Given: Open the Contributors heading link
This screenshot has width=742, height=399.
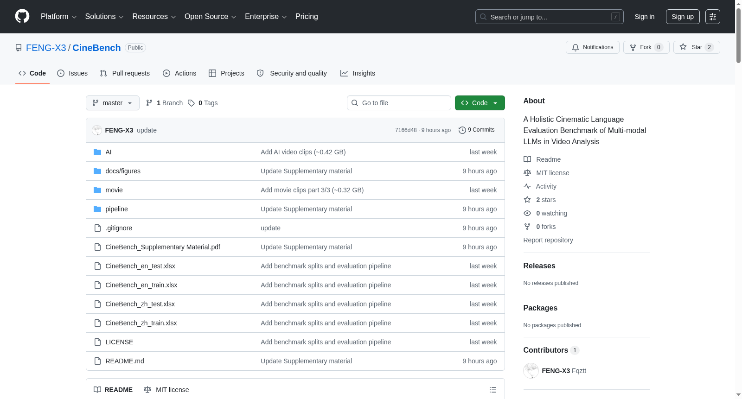Looking at the screenshot, I should (x=551, y=350).
